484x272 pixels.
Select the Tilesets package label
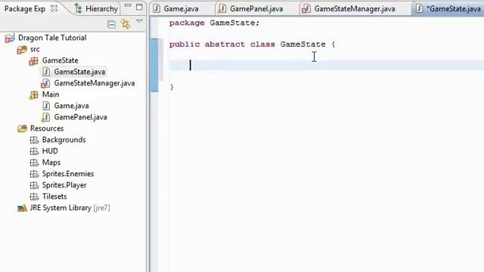[x=54, y=196]
